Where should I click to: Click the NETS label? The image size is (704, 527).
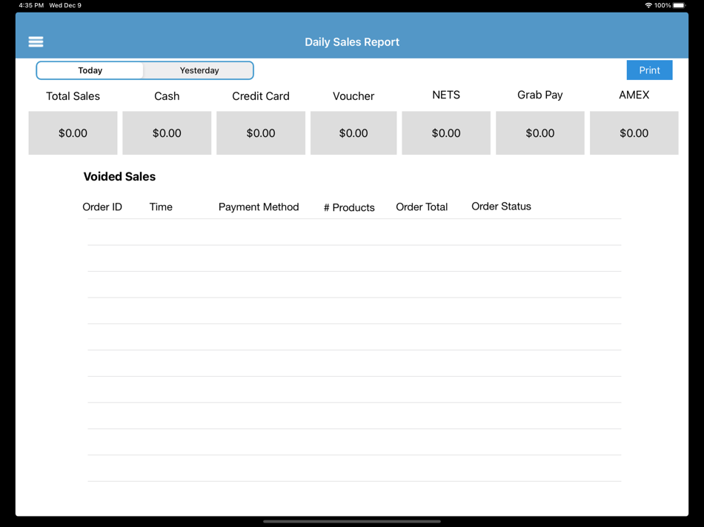tap(446, 95)
